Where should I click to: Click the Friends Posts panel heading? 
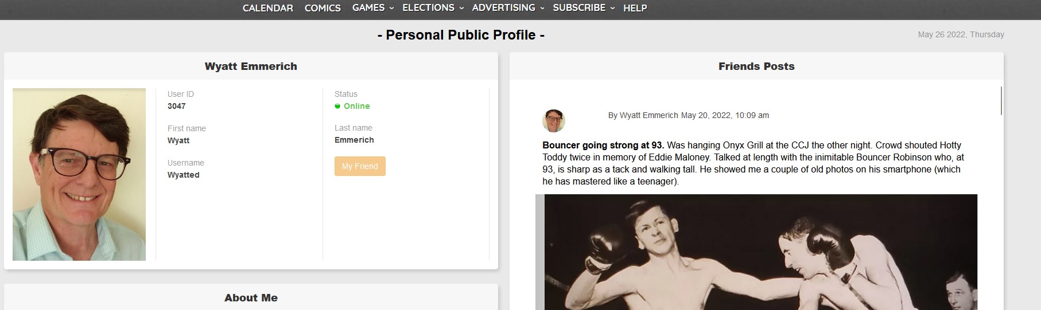point(756,66)
